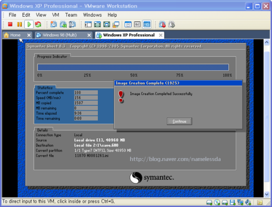Screen dimensions: 272x207
Task: Enter full screen mode via toolbar icon
Action: (x=97, y=24)
